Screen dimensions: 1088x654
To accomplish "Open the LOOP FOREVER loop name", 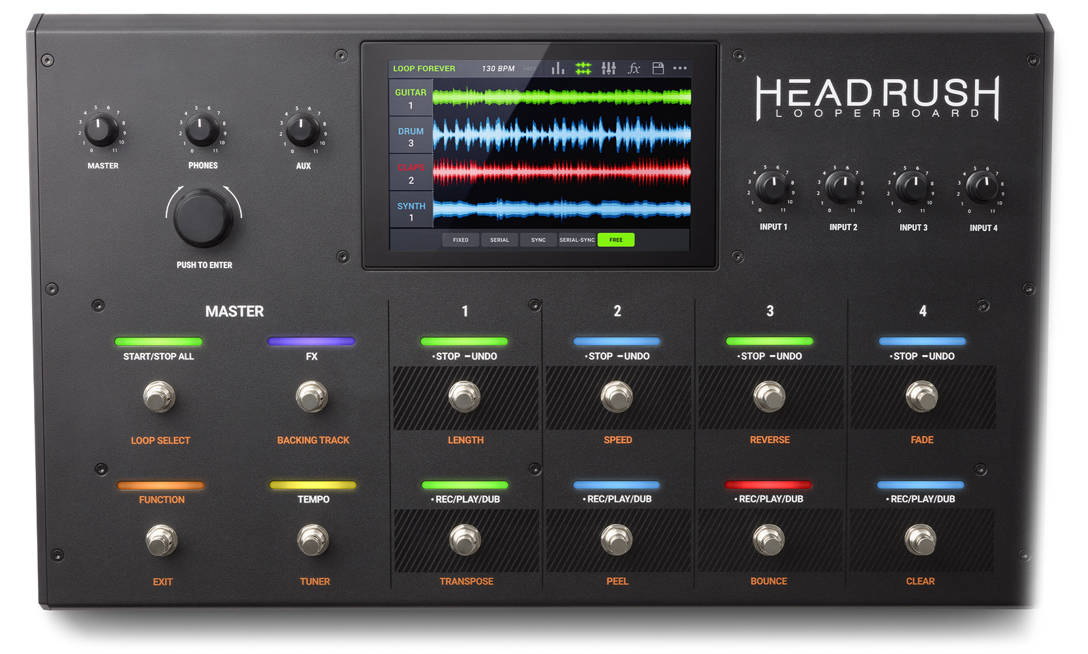I will pos(424,69).
